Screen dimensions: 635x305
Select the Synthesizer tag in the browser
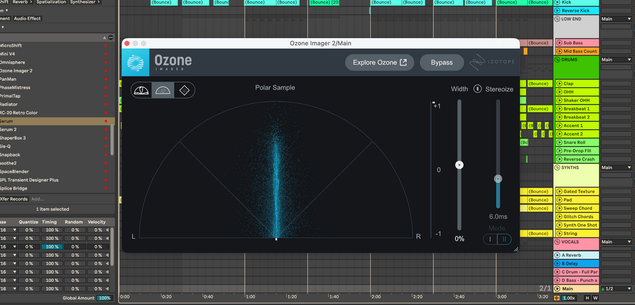(x=84, y=2)
